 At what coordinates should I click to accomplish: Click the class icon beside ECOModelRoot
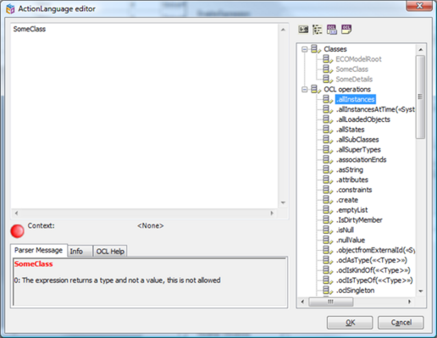click(x=327, y=59)
